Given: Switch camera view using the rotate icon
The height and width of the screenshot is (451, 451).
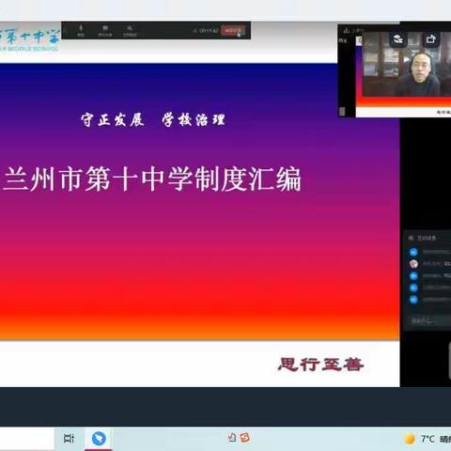Looking at the screenshot, I should point(397,39).
